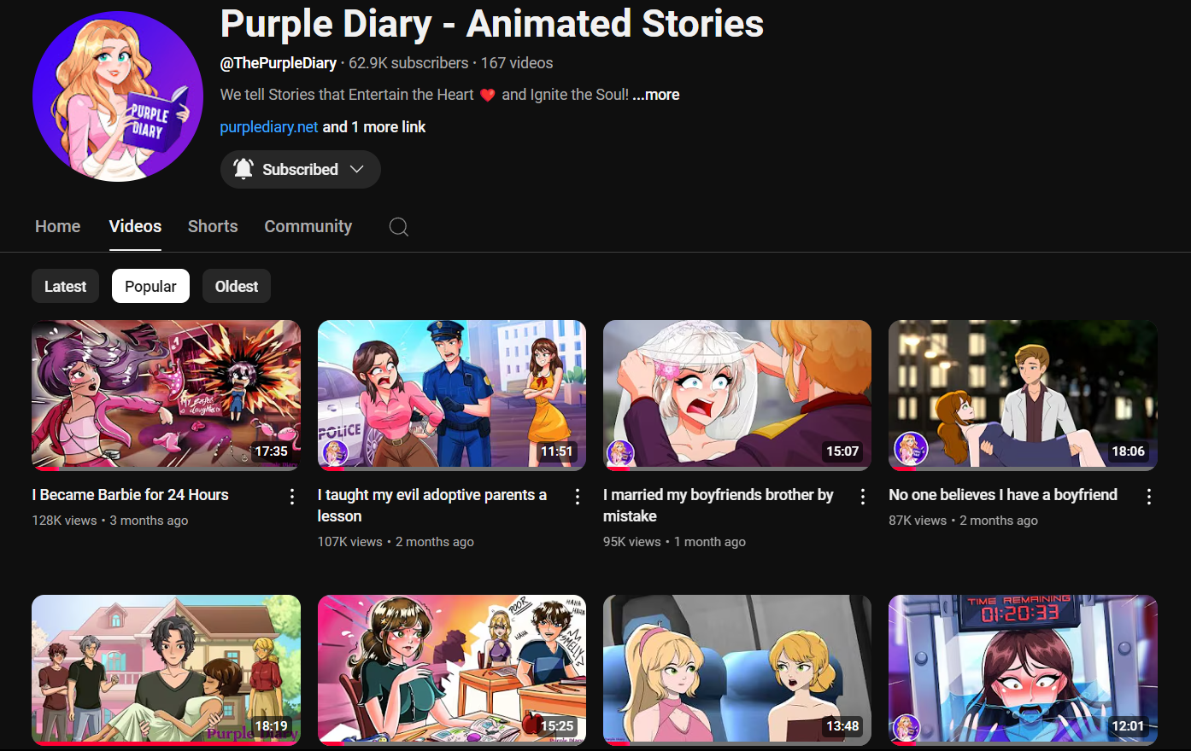Play the airplane seats thumbnail with 13:48 duration
Image resolution: width=1191 pixels, height=751 pixels.
pyautogui.click(x=737, y=670)
